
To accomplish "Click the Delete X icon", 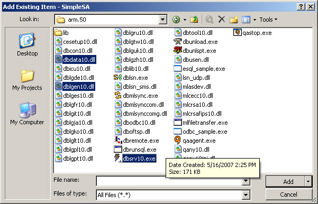I will click(x=222, y=20).
